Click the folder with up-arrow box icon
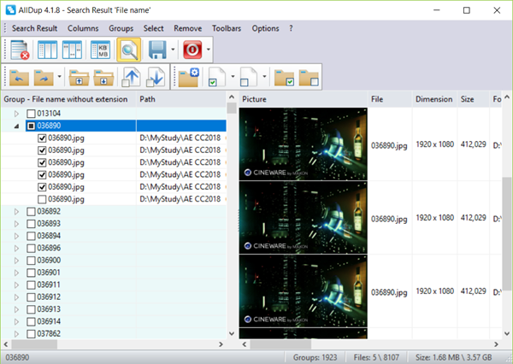 tap(79, 77)
